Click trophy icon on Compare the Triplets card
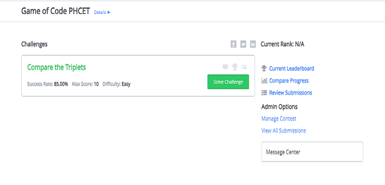The image size is (385, 185). click(x=235, y=67)
